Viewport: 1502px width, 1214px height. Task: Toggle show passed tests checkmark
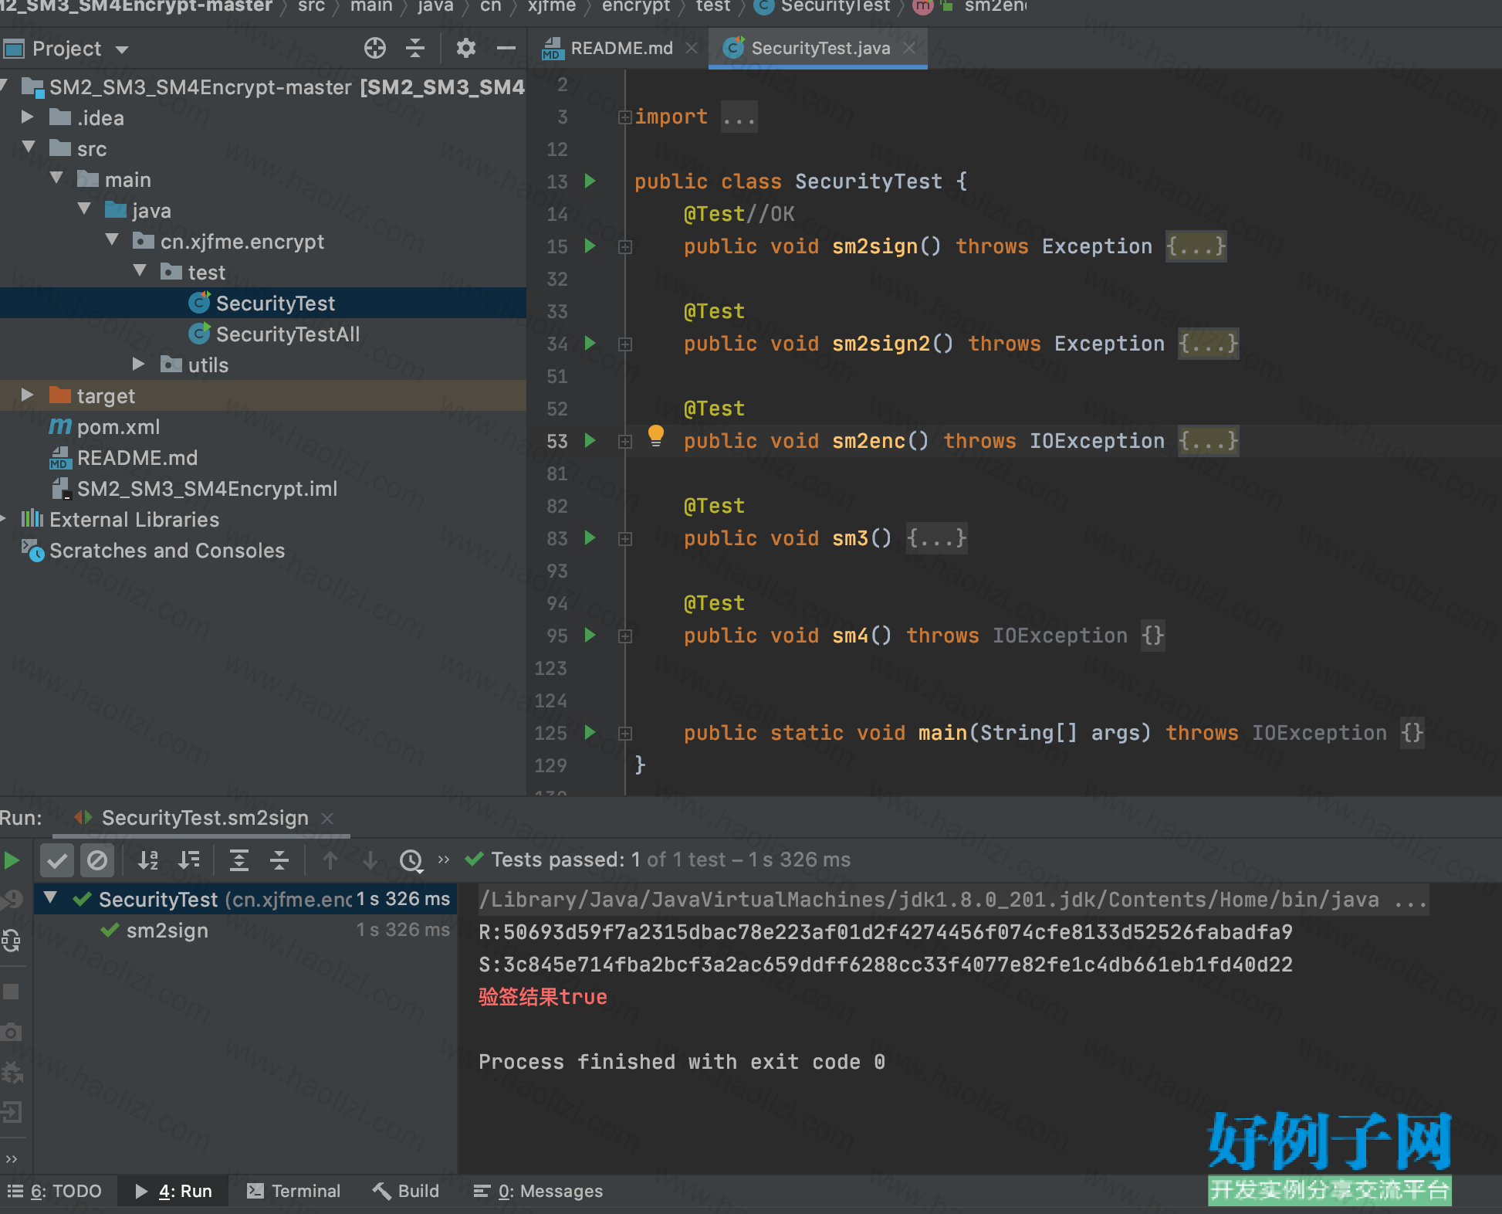pos(57,860)
